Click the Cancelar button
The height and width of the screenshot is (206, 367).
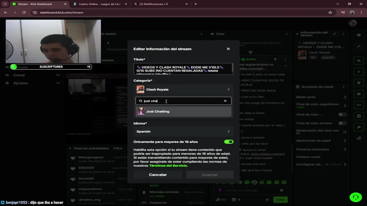pos(158,175)
